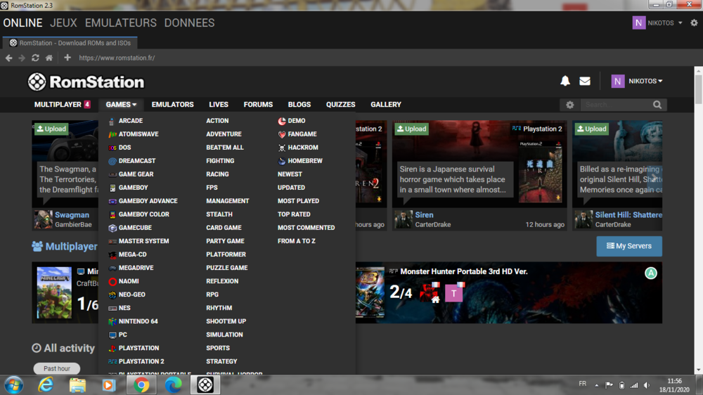Viewport: 703px width, 395px height.
Task: Click the N avatar in the website header
Action: (618, 81)
